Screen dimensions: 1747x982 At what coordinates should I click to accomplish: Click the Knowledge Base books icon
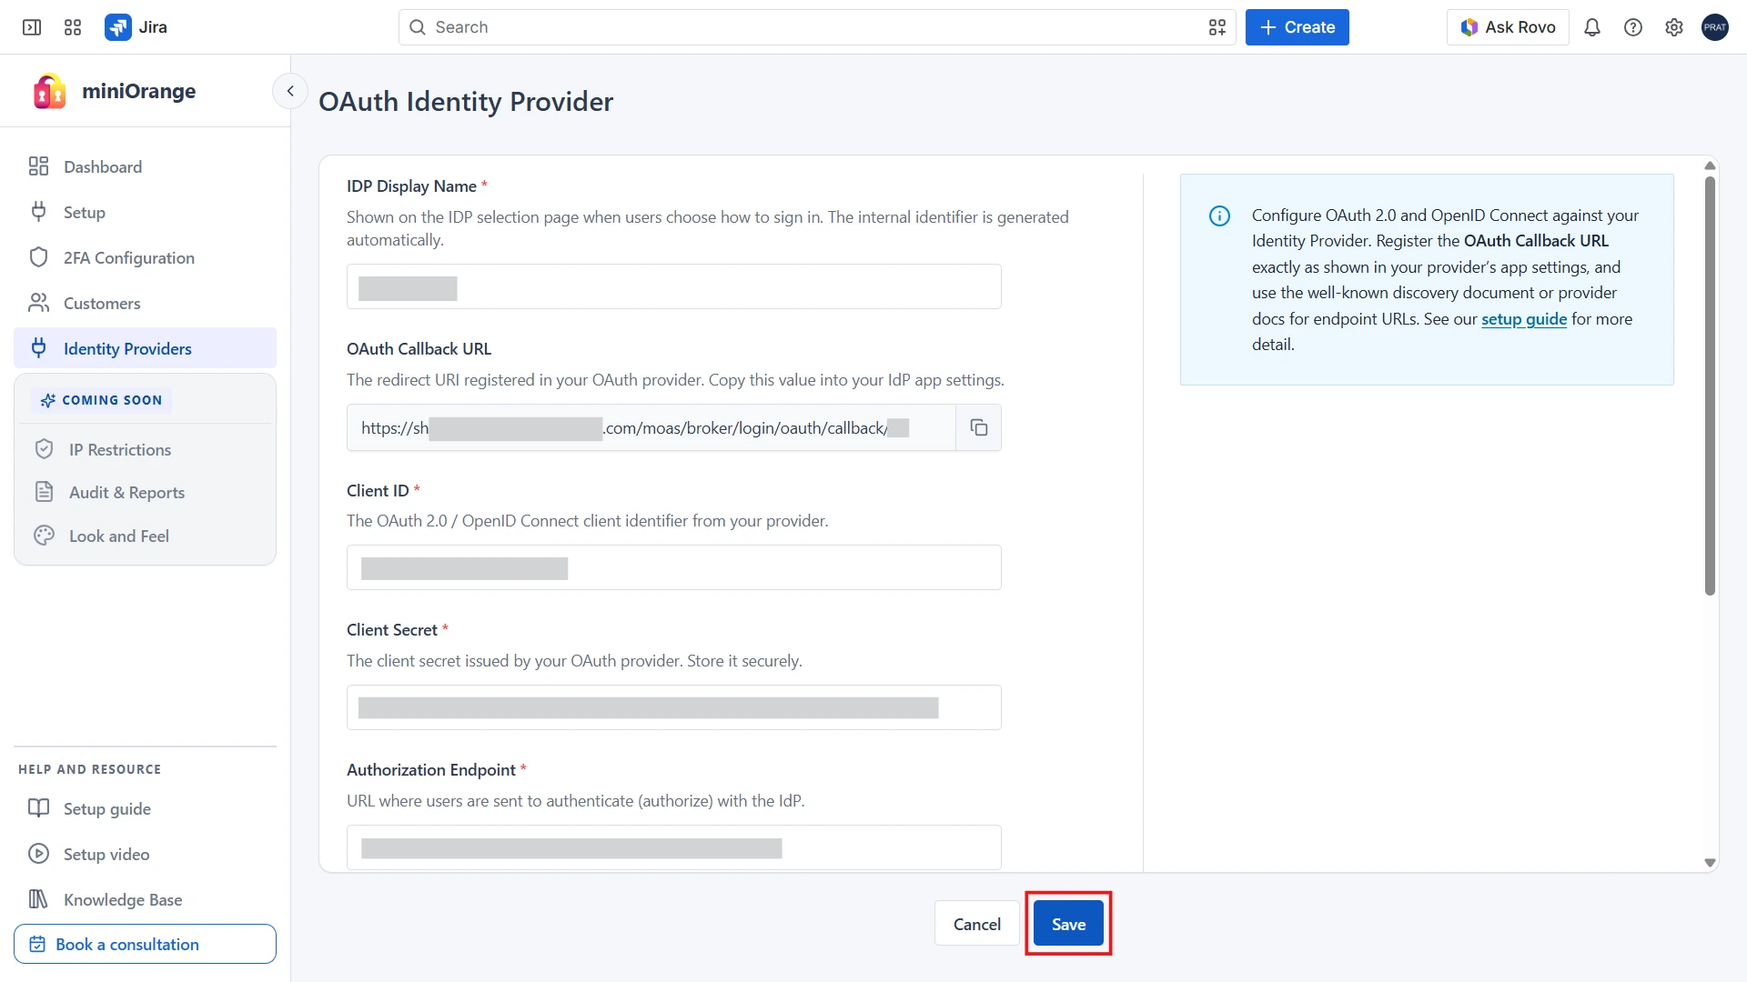38,899
